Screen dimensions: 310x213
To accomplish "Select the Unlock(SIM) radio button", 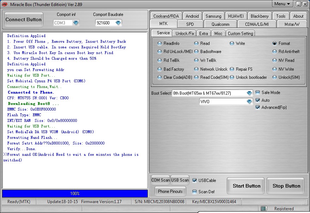I will coord(274,77).
